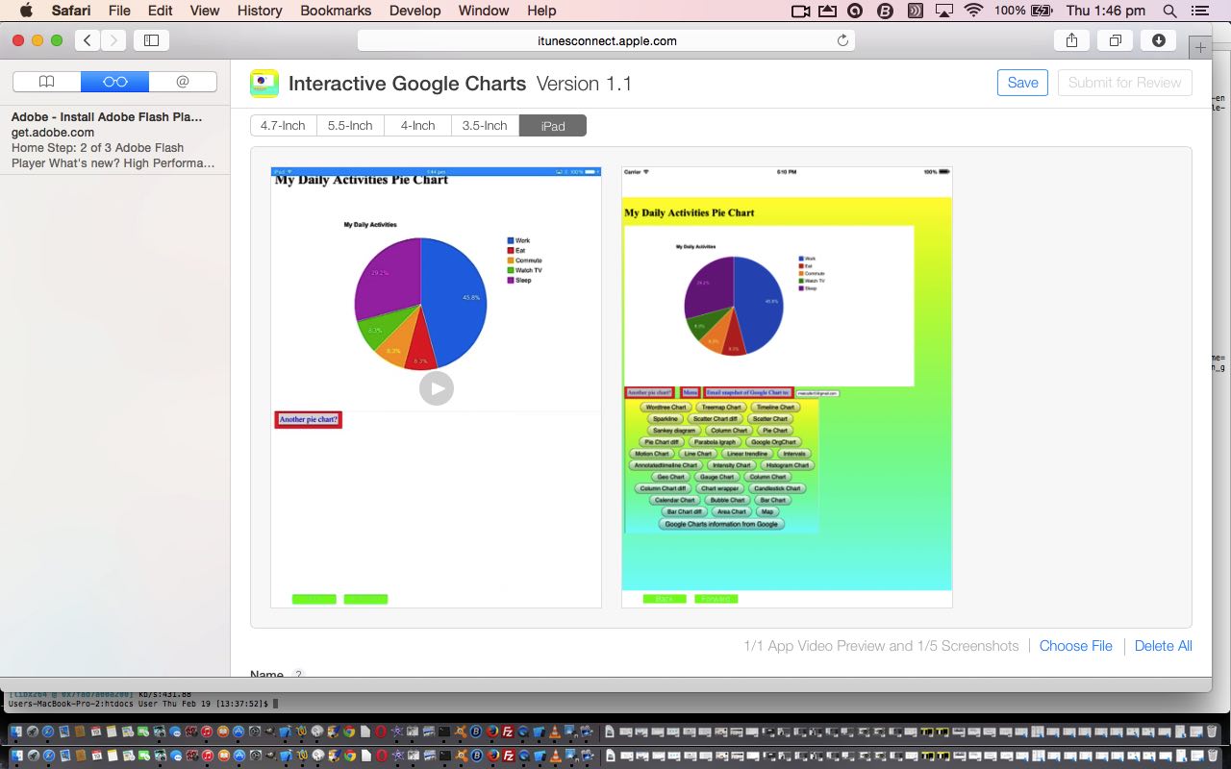Switch to the 5.5-Inch tab
Viewport: 1231px width, 769px height.
[350, 126]
